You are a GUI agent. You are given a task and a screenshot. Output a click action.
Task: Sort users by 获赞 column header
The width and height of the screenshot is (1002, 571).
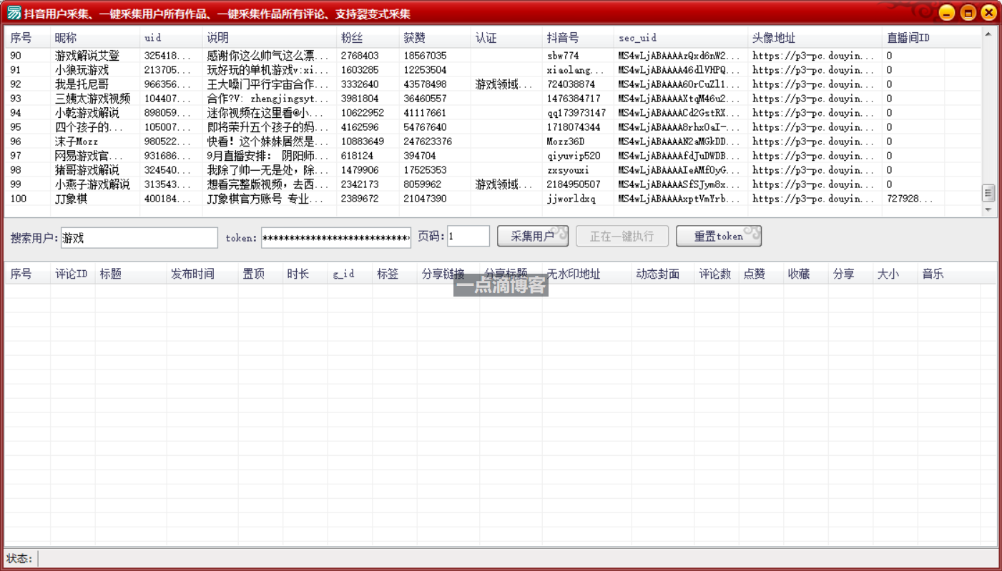(x=435, y=38)
